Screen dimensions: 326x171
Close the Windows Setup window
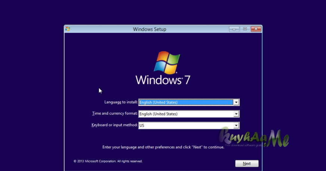pos(256,29)
